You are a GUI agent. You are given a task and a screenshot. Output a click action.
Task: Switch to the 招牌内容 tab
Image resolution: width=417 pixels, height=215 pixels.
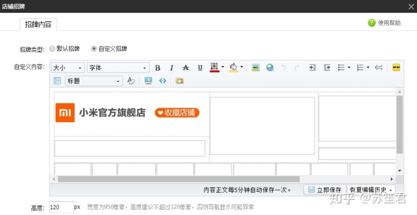click(x=38, y=24)
